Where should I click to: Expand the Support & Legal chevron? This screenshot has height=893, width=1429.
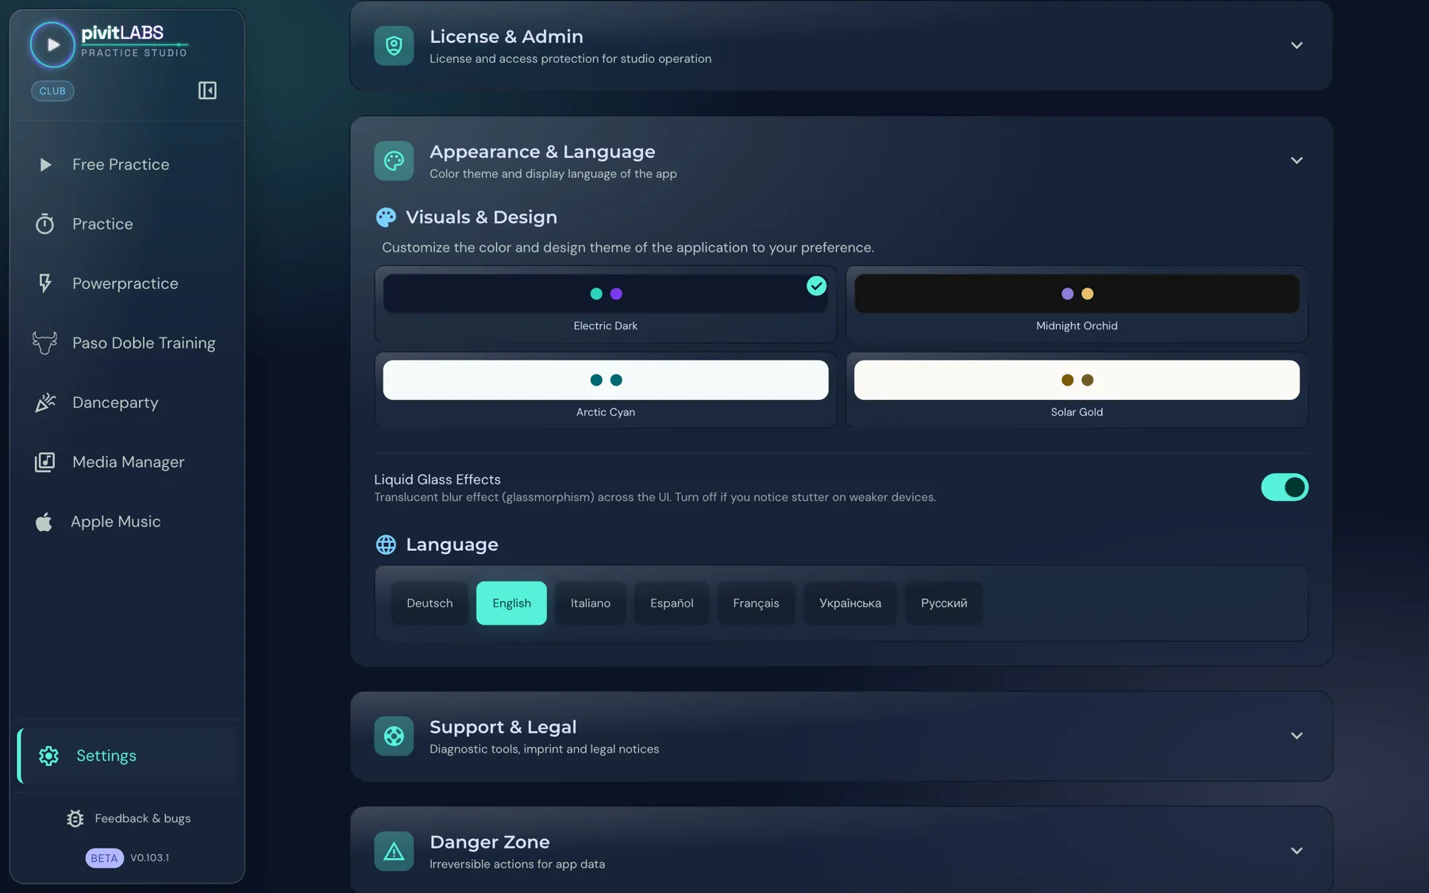coord(1296,736)
